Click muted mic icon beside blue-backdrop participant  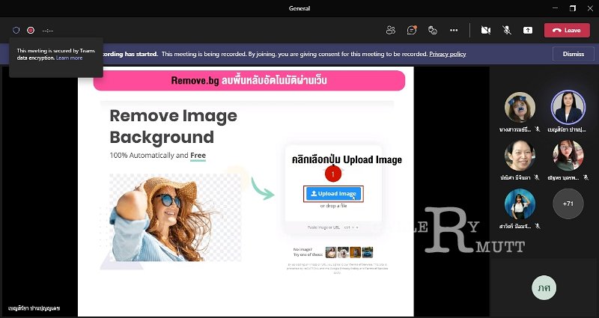pos(538,226)
